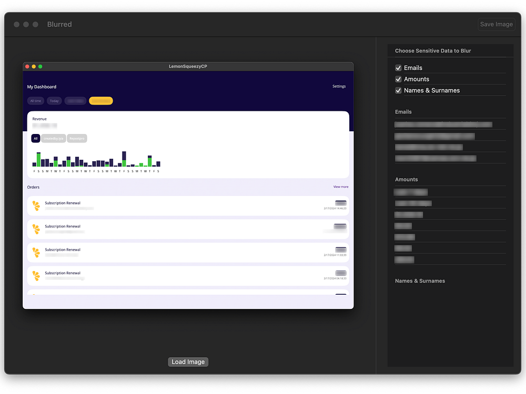Click the yellow highlighted filter pill

101,101
